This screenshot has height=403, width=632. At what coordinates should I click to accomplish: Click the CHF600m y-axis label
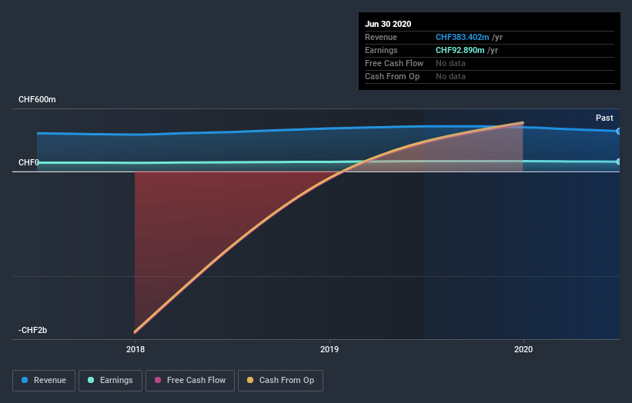coord(37,99)
